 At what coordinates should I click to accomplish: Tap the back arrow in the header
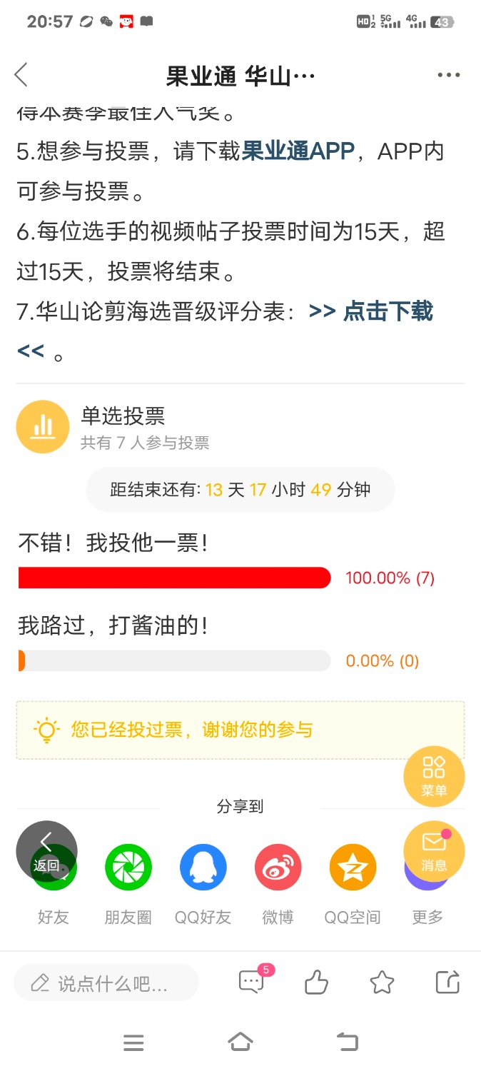click(21, 74)
